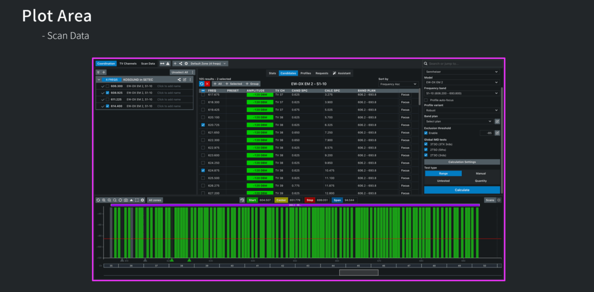Click the share icon in KOSOUND group header

click(179, 80)
